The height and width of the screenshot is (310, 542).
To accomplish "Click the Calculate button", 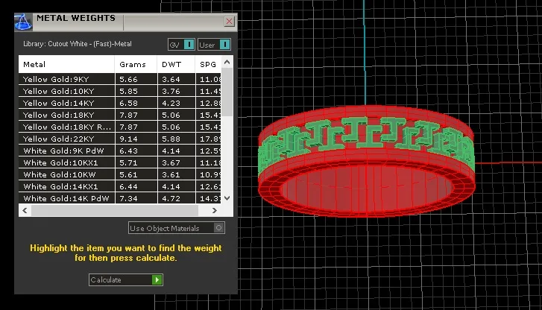I will (126, 279).
